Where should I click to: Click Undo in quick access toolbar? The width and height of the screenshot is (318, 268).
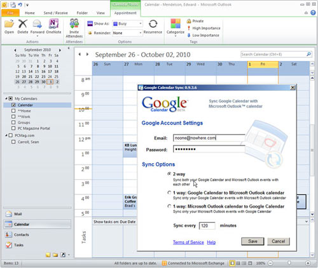click(20, 4)
